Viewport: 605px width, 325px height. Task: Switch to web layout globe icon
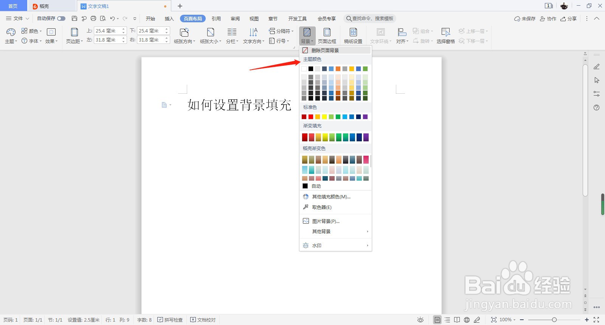pyautogui.click(x=467, y=320)
